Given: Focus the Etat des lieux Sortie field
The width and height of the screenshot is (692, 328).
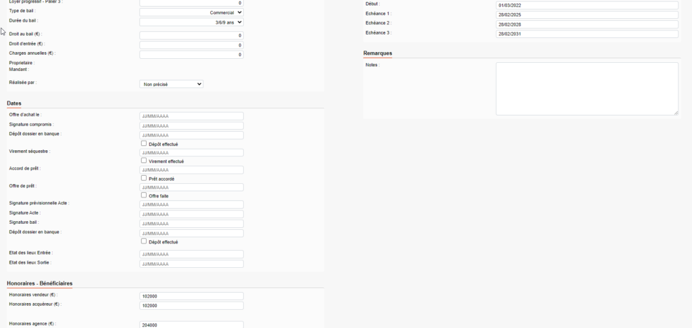Looking at the screenshot, I should (x=191, y=264).
